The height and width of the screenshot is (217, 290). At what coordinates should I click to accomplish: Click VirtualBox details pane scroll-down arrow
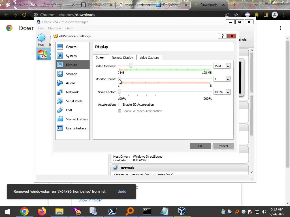(x=251, y=172)
